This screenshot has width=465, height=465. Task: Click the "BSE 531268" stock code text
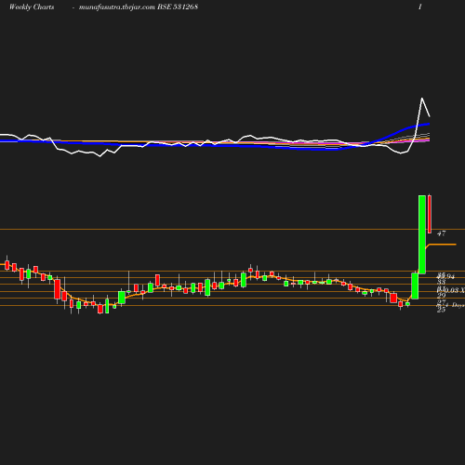(178, 7)
